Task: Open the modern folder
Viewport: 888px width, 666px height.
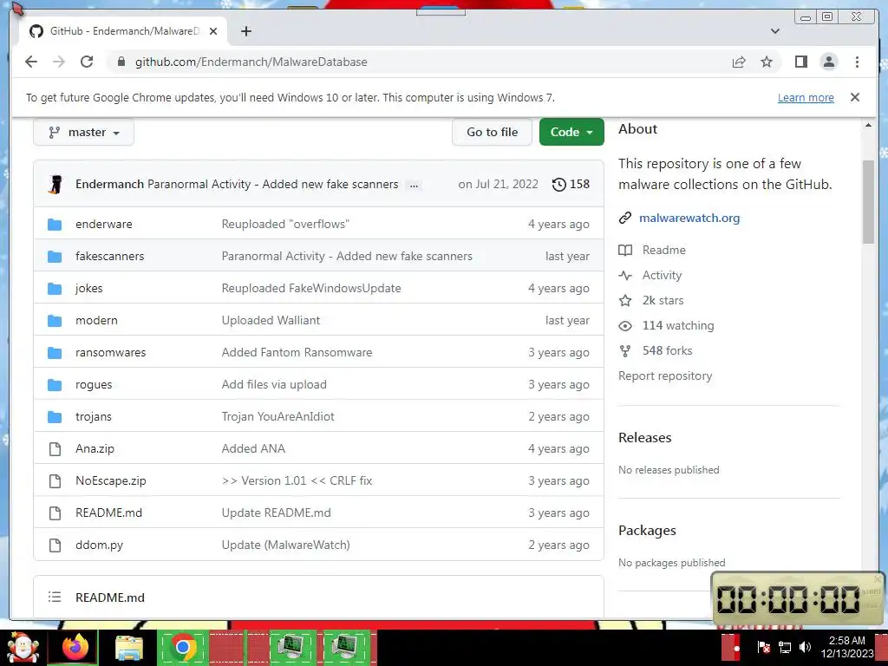Action: (x=96, y=320)
